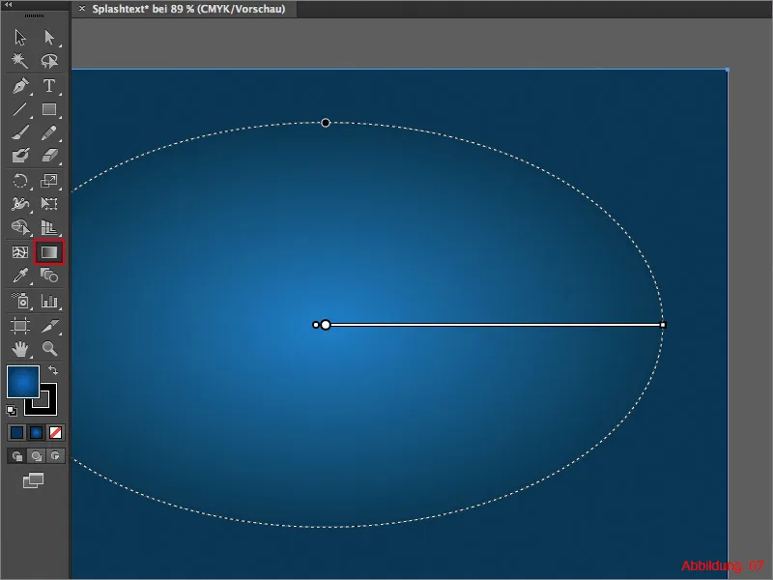Choose the Blob Brush tool

[20, 156]
